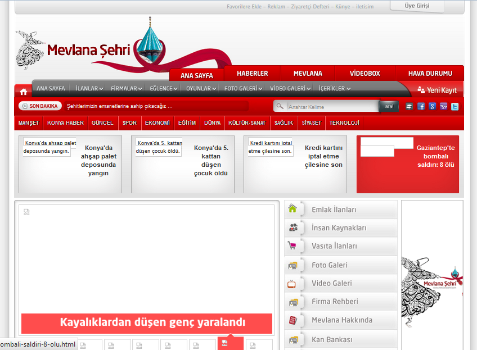Select the Google bookmark icon in header
The image size is (477, 350).
(x=432, y=106)
